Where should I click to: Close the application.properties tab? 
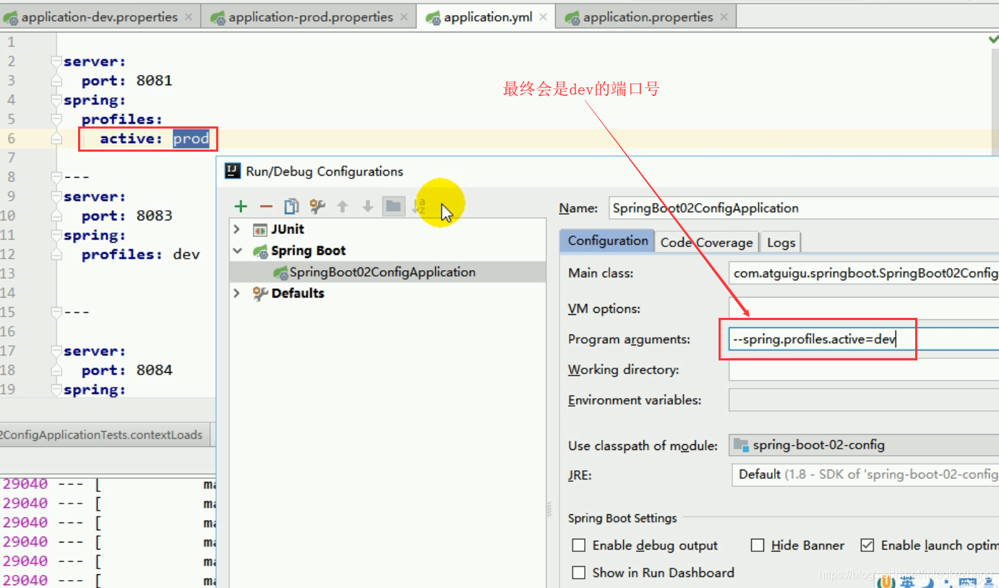click(724, 17)
